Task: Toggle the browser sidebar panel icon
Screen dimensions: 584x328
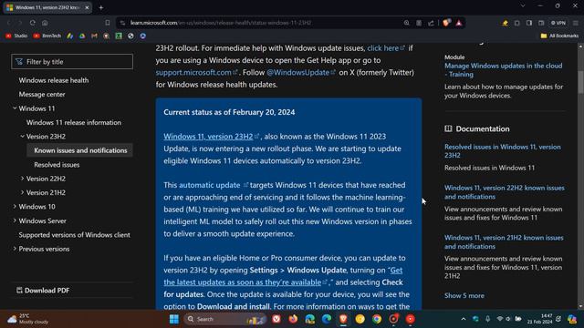Action: coord(529,23)
